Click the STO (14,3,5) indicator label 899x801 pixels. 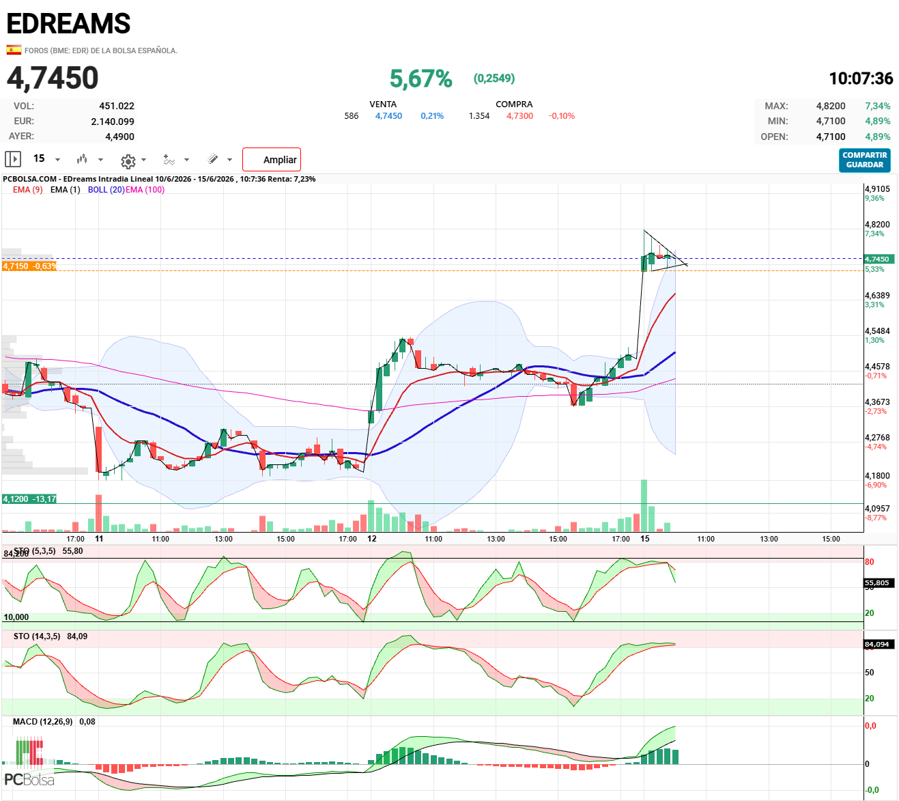(37, 636)
